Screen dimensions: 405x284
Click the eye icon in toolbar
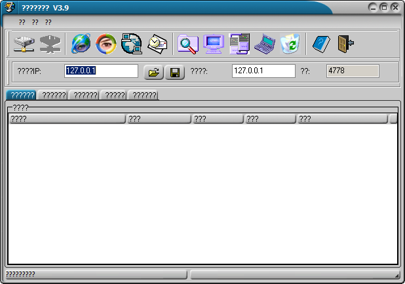click(x=106, y=44)
